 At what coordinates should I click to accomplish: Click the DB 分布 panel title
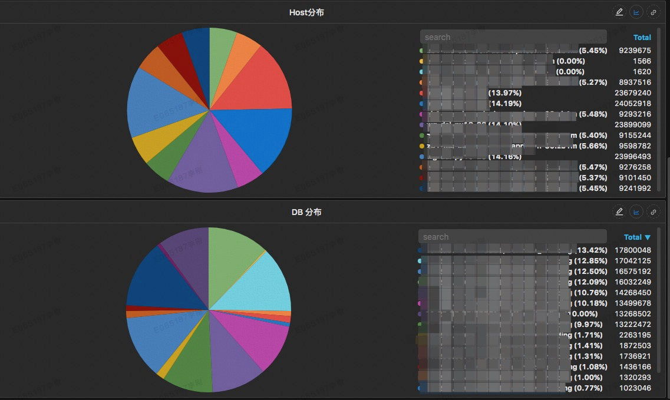point(306,212)
